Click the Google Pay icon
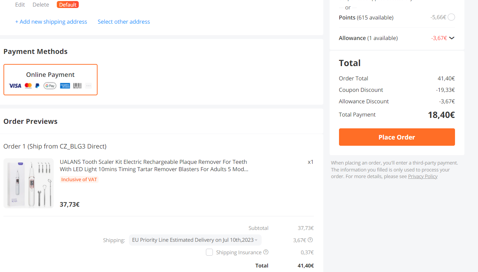478x272 pixels. [50, 86]
